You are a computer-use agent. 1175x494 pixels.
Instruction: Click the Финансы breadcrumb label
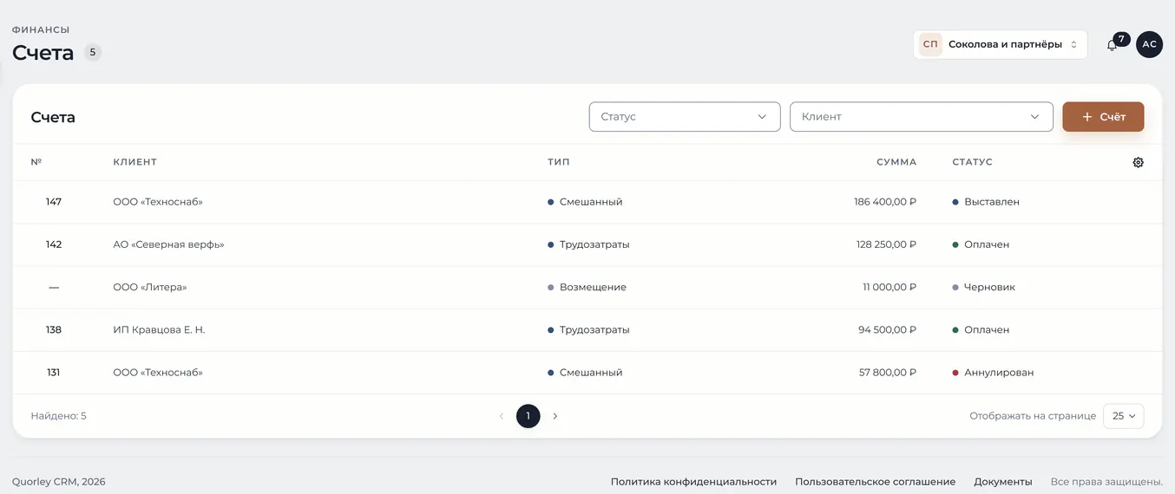pyautogui.click(x=41, y=29)
